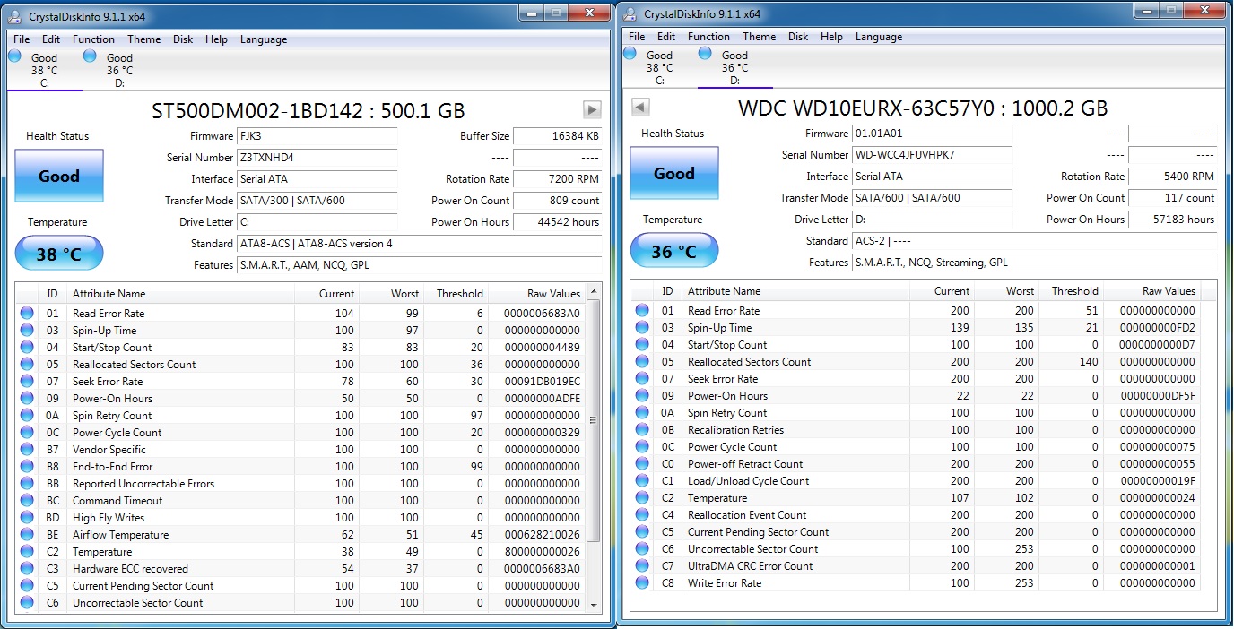
Task: Click scroll-down arrow of left attribute list
Action: tap(593, 605)
